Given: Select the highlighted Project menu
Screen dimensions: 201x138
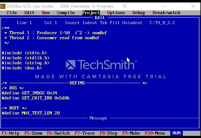Looking at the screenshot, I should [x=91, y=13].
